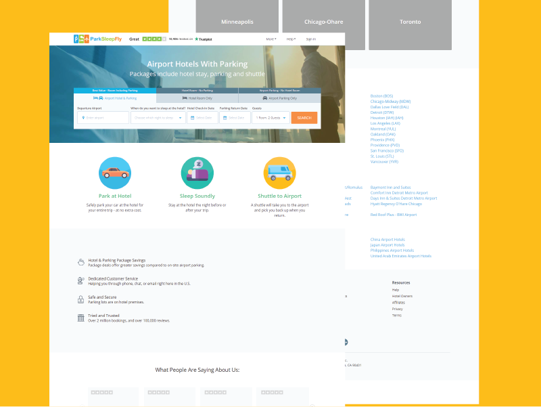Select the Airport Parking Only tab
Image resolution: width=541 pixels, height=407 pixels.
point(279,98)
